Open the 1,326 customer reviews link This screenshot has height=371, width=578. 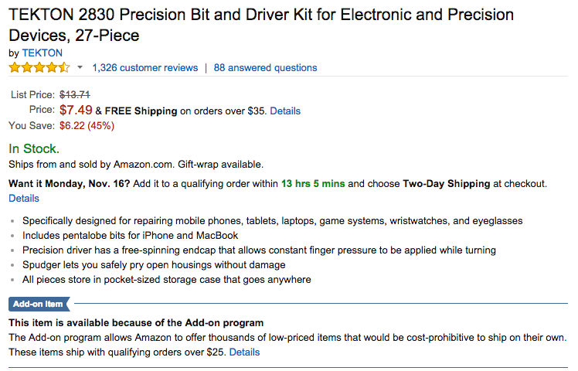tap(144, 68)
